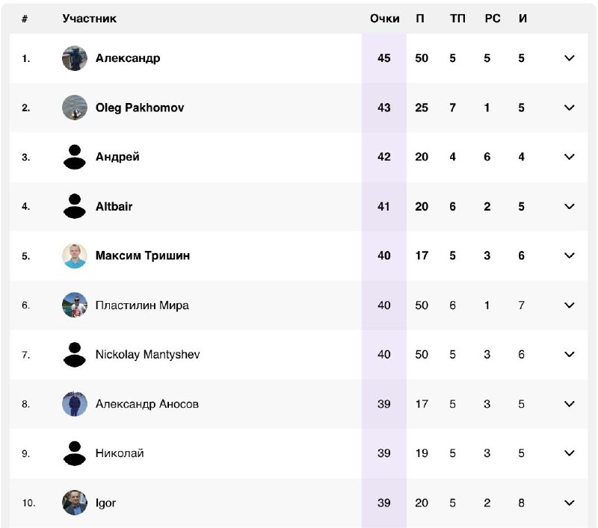Click Пластилин Мира's profile avatar
Viewport: 598px width, 528px height.
(x=75, y=305)
